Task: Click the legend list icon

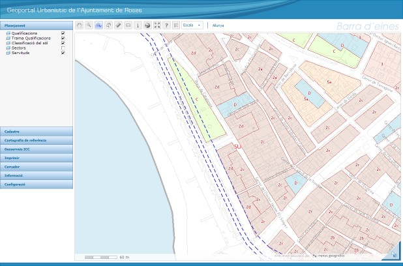Action: click(176, 25)
